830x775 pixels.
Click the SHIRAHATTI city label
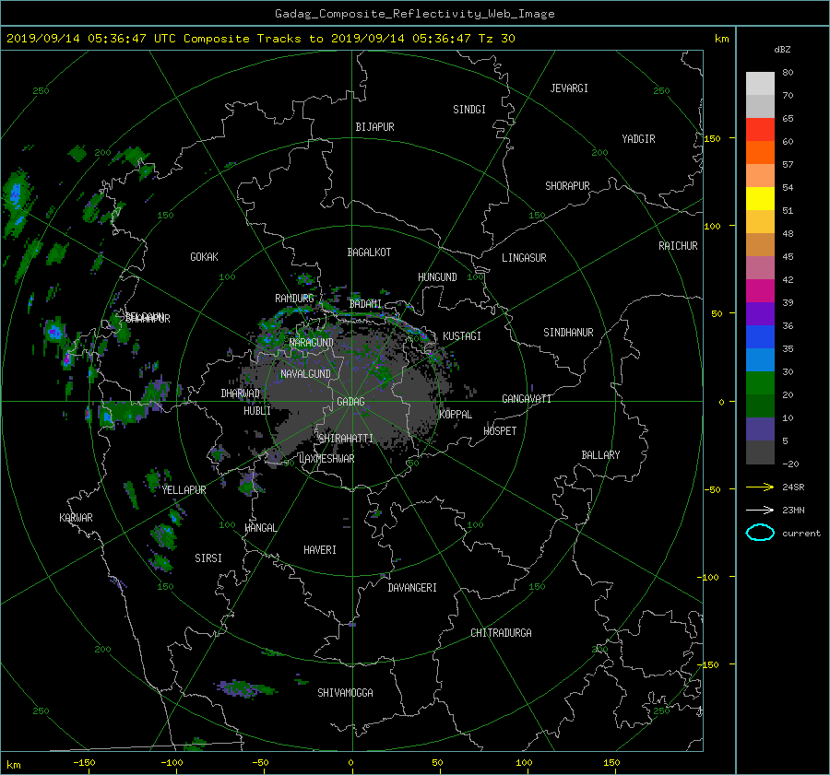[x=346, y=439]
